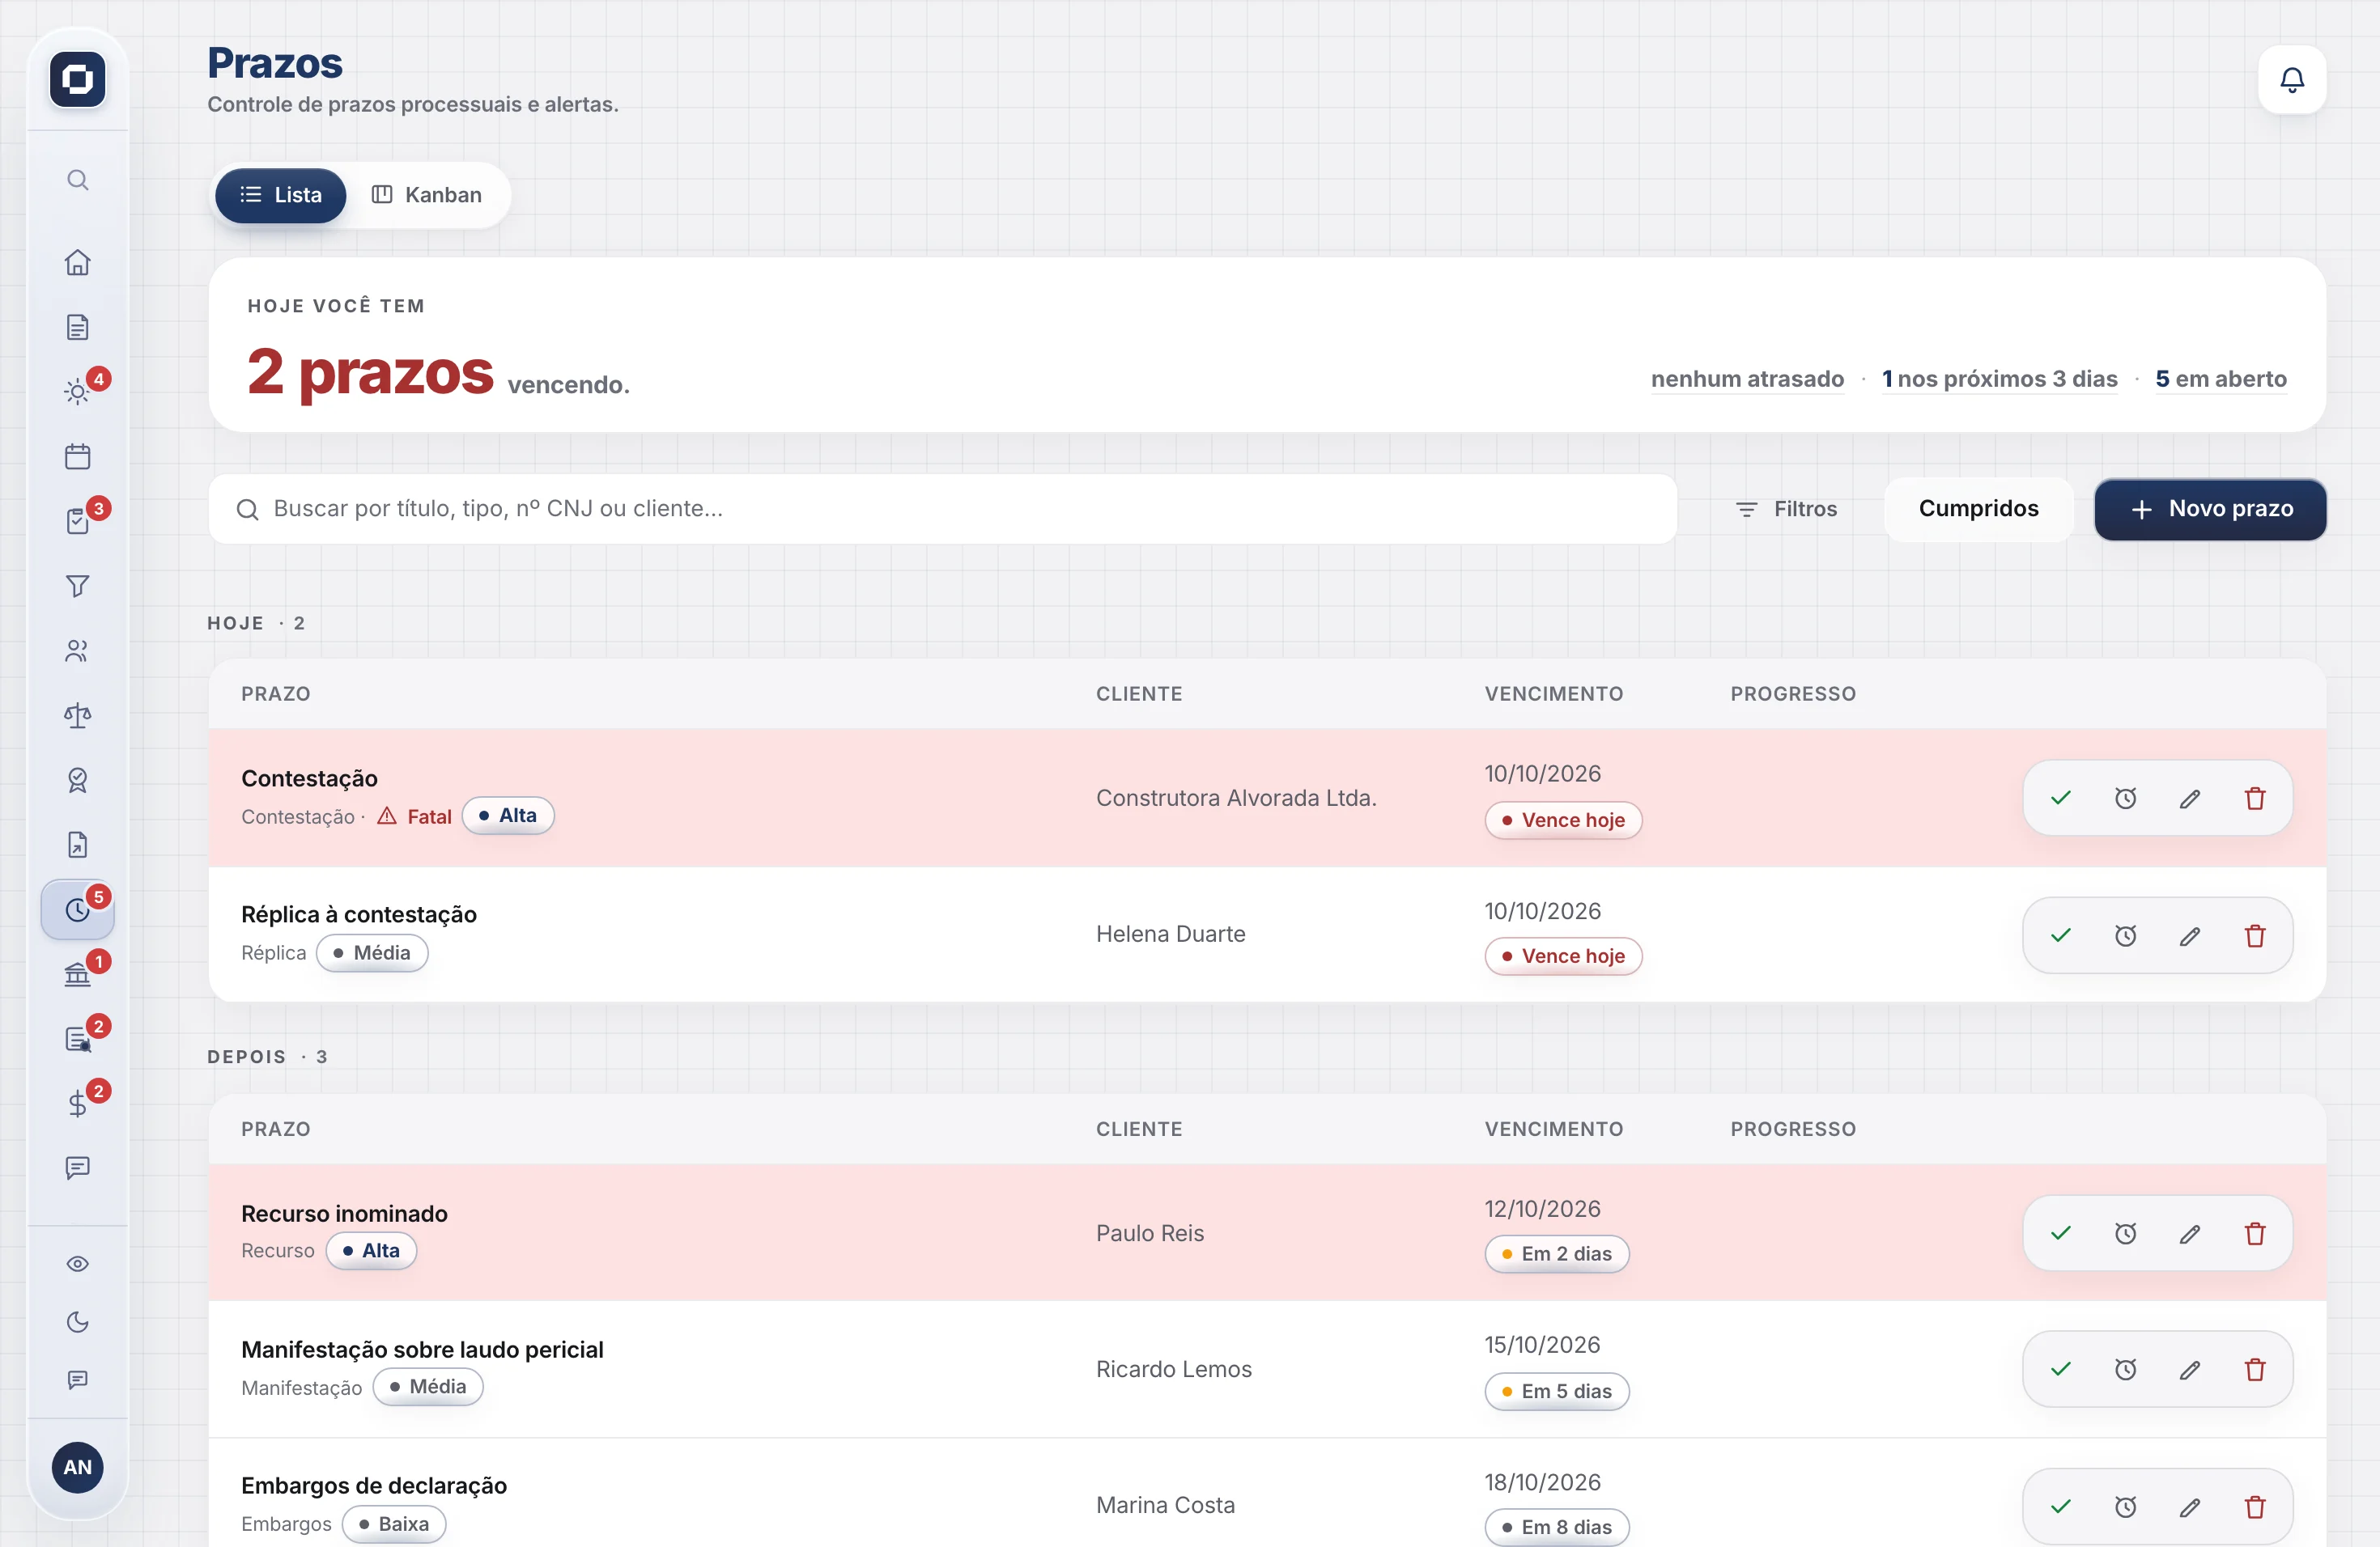
Task: Open the active Prazos clock sidebar item
Action: (x=78, y=909)
